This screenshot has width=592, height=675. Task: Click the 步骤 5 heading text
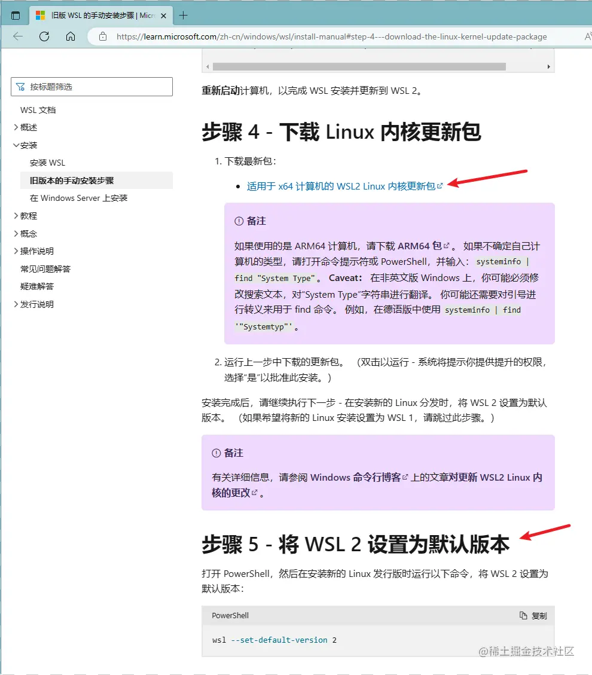tap(356, 544)
